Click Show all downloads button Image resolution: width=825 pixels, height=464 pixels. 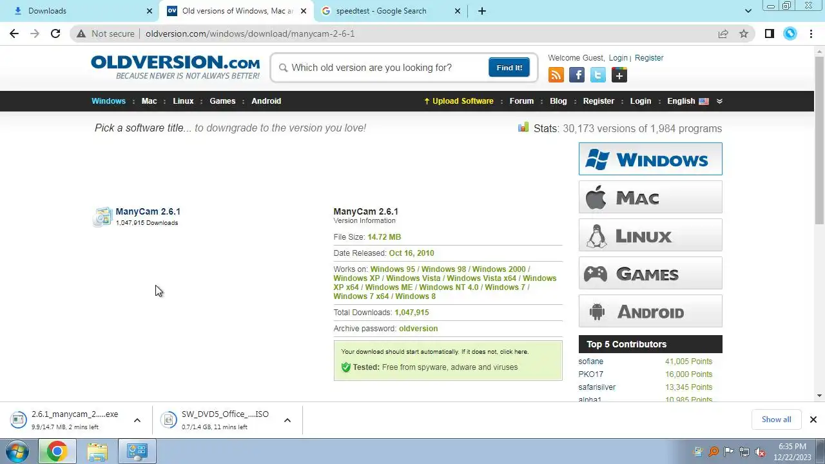coord(776,420)
